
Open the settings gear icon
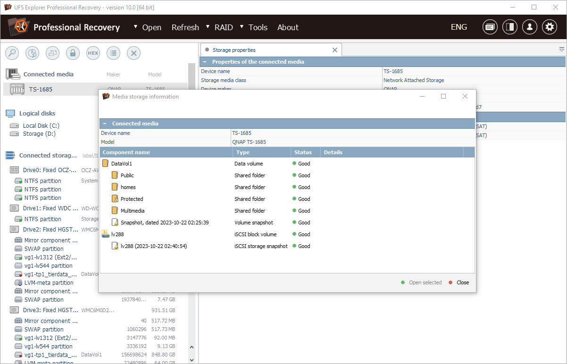point(550,27)
